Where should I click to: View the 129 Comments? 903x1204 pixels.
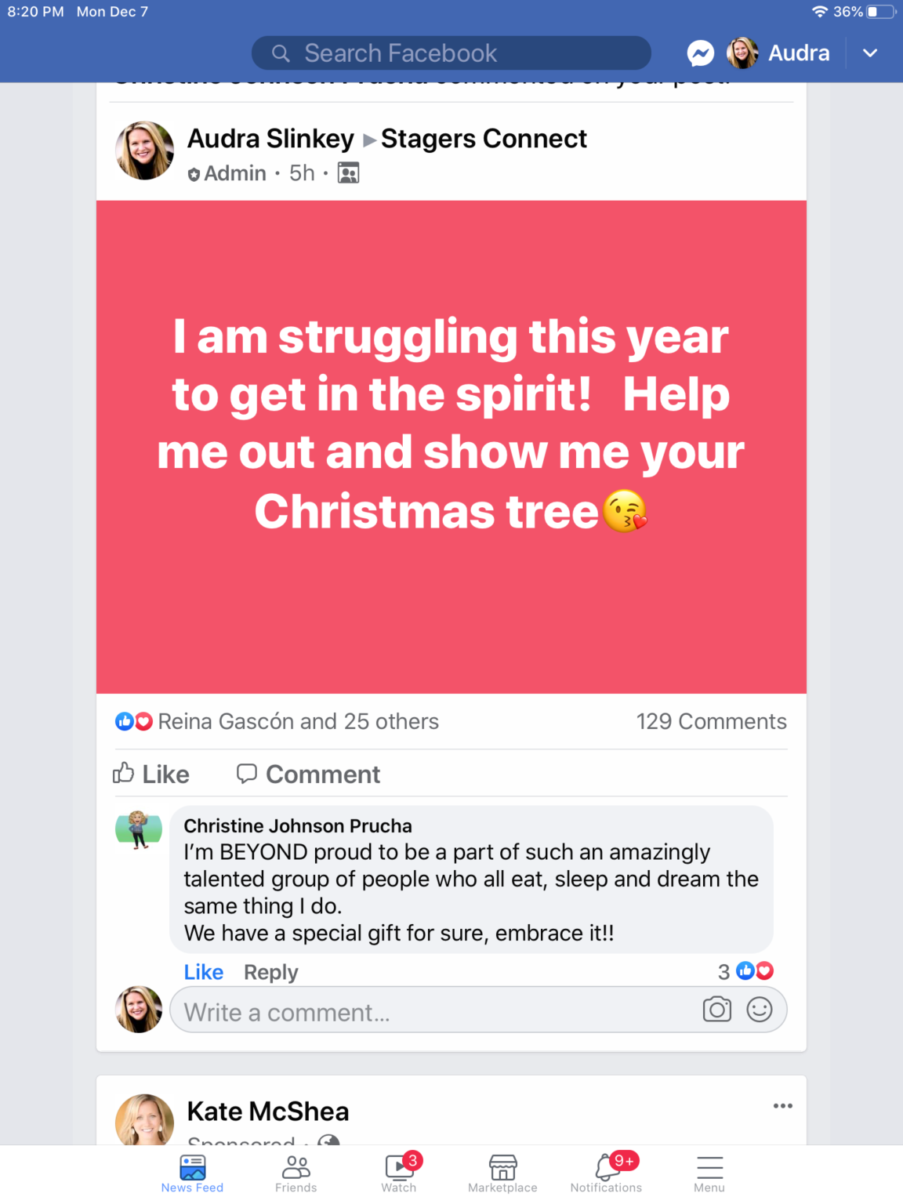(711, 721)
